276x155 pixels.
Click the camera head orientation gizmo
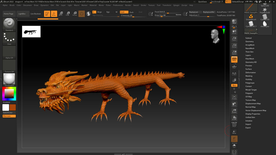[x=215, y=36]
